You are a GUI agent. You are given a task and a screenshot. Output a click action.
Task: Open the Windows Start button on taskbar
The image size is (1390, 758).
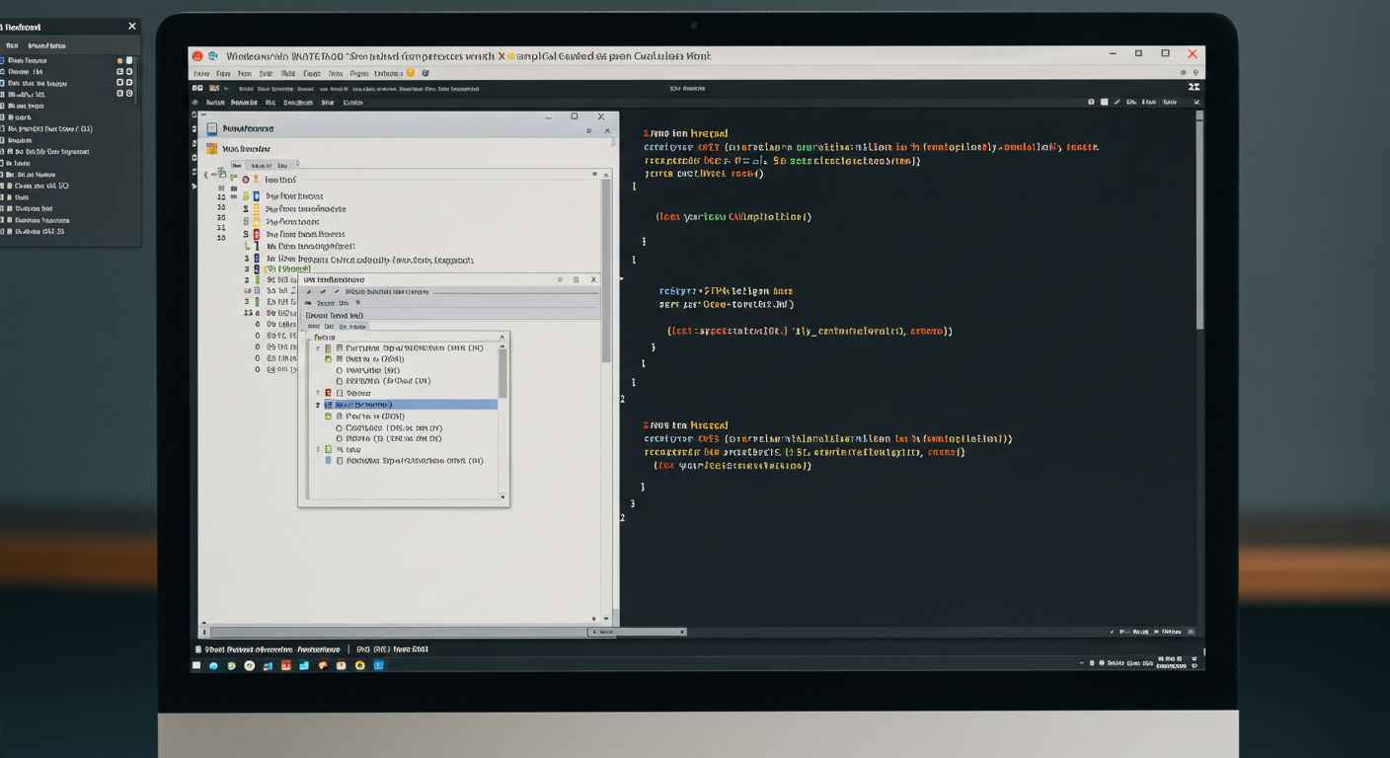[196, 666]
